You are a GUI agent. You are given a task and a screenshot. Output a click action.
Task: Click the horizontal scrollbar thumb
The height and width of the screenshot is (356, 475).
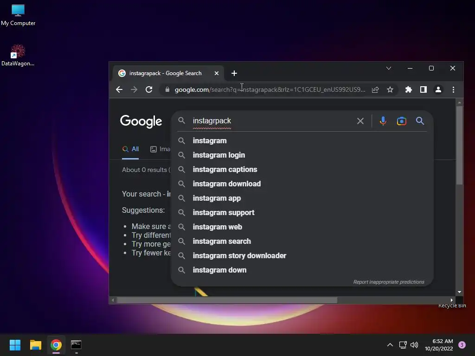tap(227, 300)
